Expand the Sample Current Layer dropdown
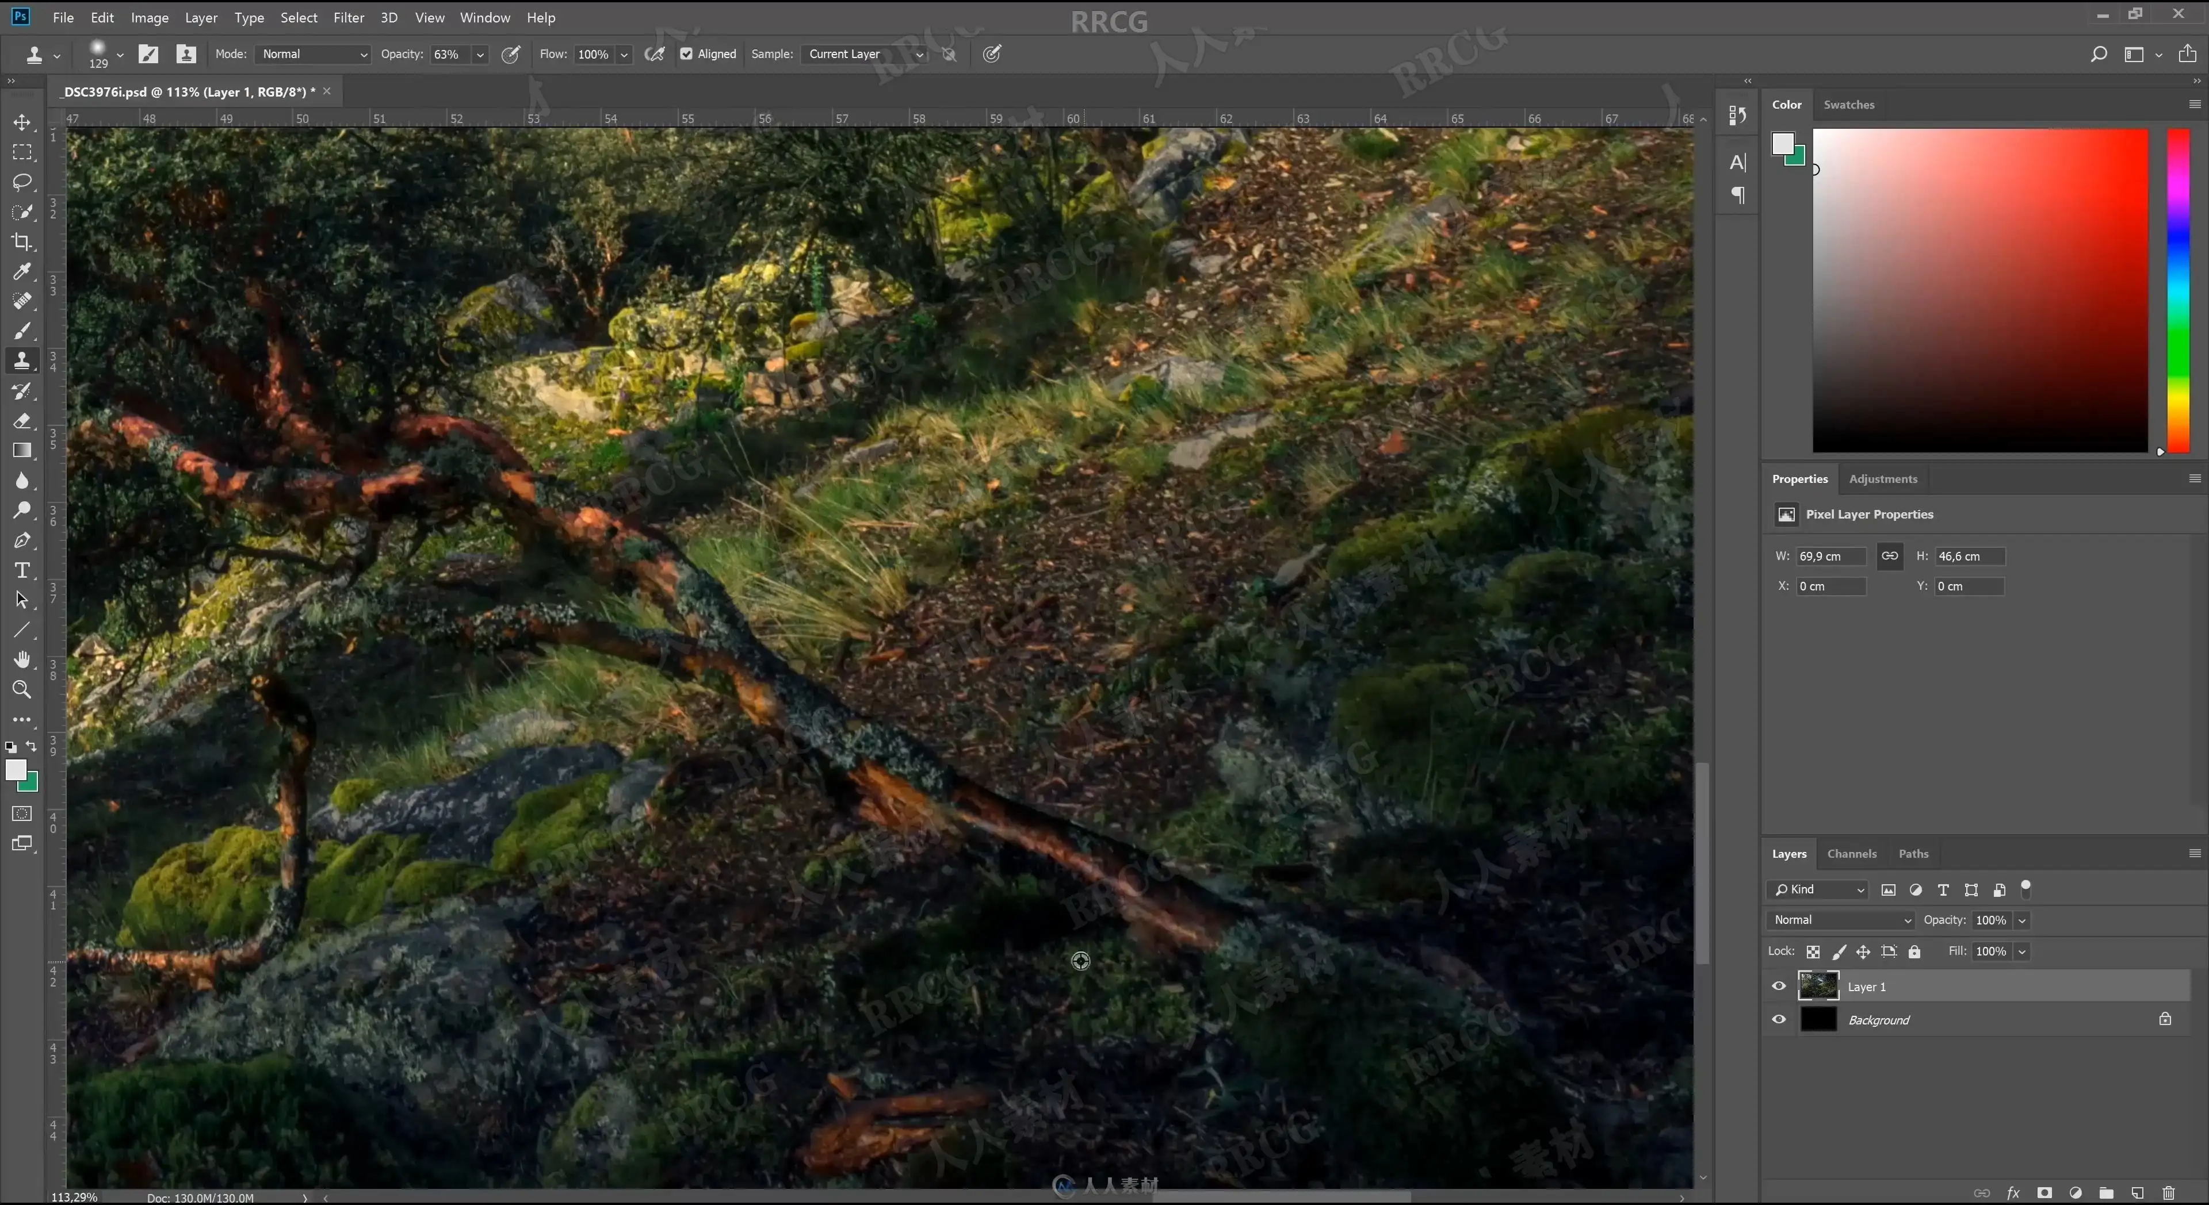Screen dimensions: 2209x1205 point(865,54)
